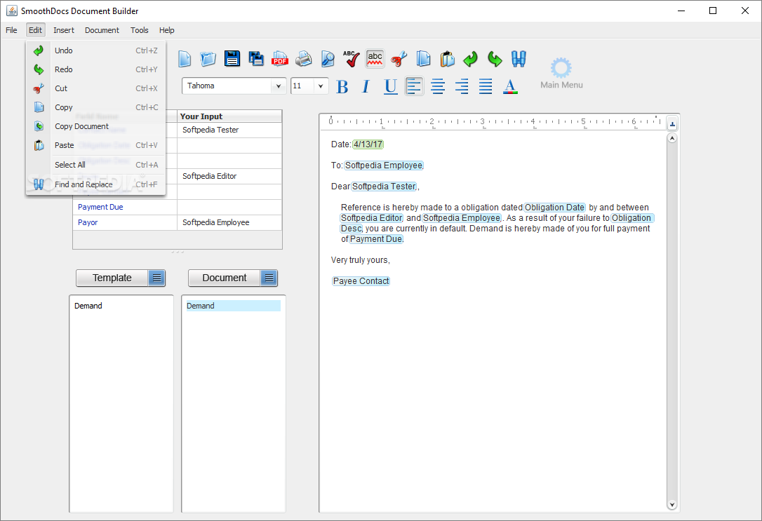Choose Copy from the Edit menu
This screenshot has width=762, height=521.
pos(96,107)
